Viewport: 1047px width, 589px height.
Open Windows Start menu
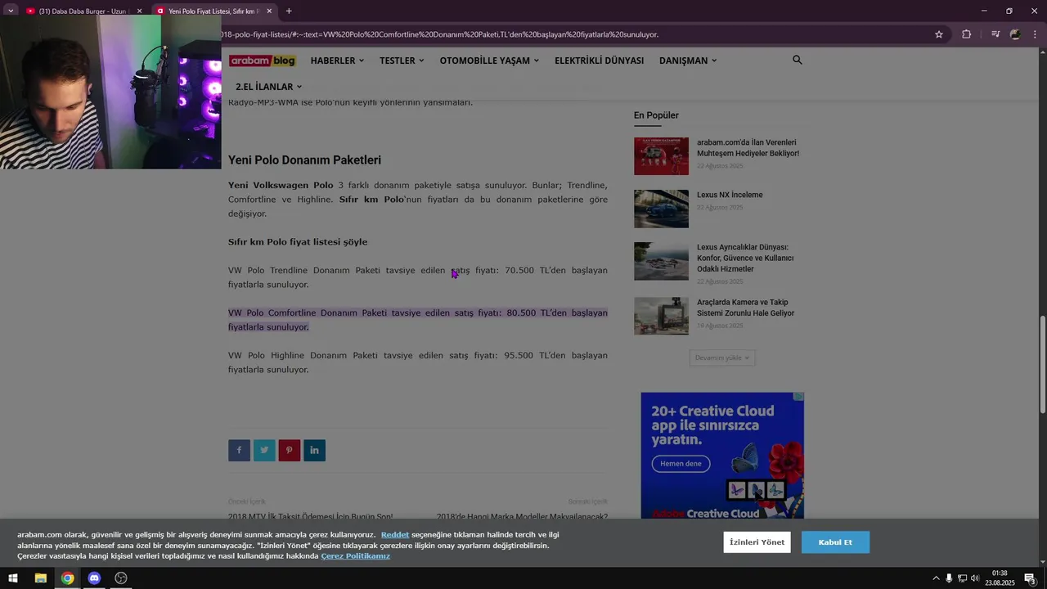pos(13,578)
